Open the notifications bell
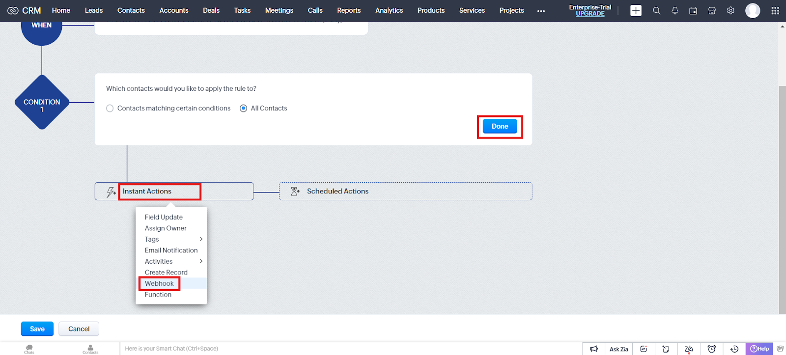The width and height of the screenshot is (786, 355). coord(675,10)
